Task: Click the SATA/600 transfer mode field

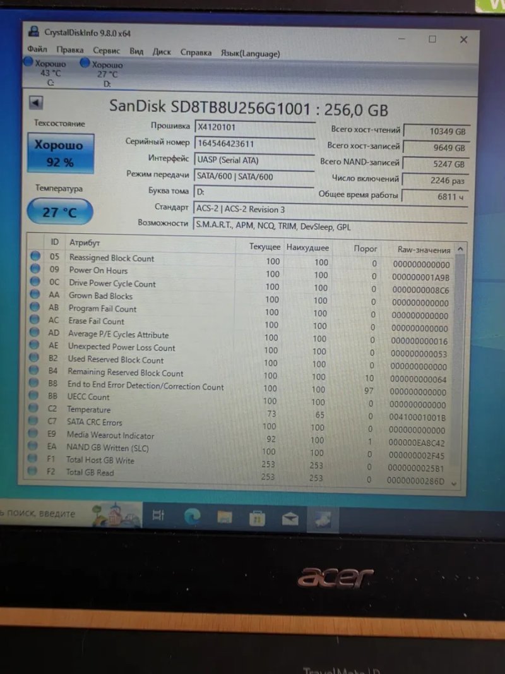Action: coord(254,176)
